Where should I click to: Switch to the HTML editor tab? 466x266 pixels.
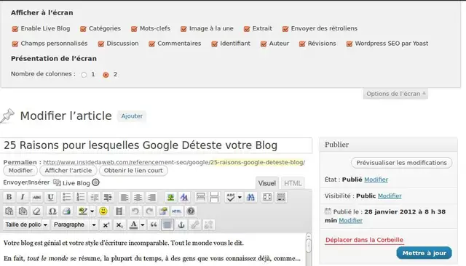pyautogui.click(x=293, y=183)
